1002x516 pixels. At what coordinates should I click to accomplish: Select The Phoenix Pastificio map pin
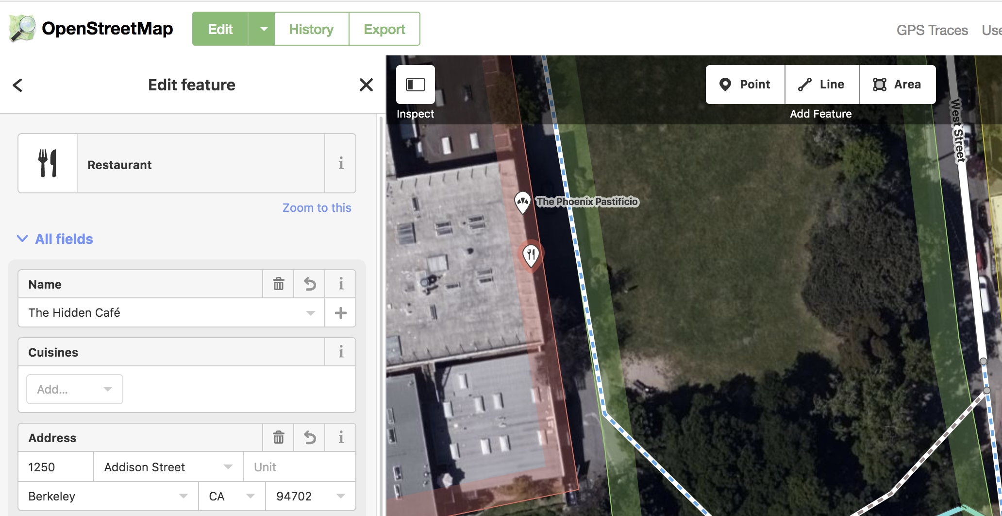tap(522, 202)
